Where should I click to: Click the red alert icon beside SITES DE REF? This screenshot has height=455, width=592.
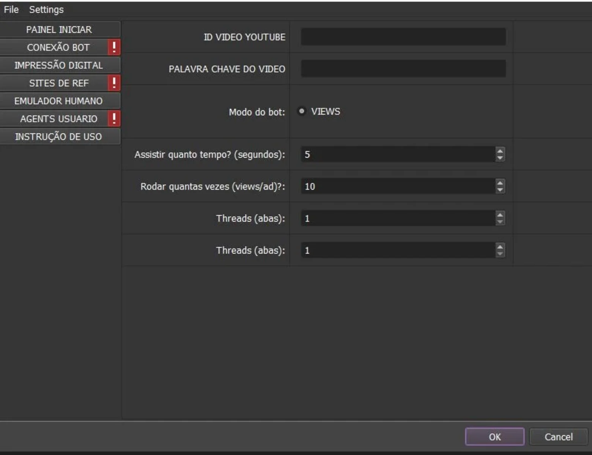click(114, 83)
